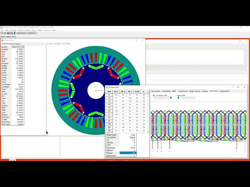
Task: Click the Ph.3 column header
Action: 130,92
